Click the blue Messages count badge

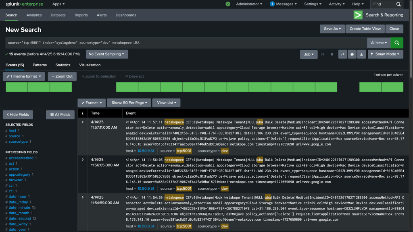[272, 4]
